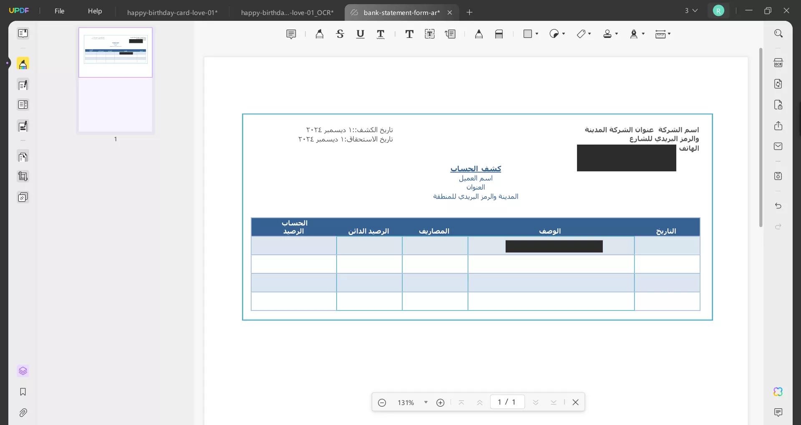Open the UPDF AI assistant
The height and width of the screenshot is (425, 801).
[x=778, y=392]
